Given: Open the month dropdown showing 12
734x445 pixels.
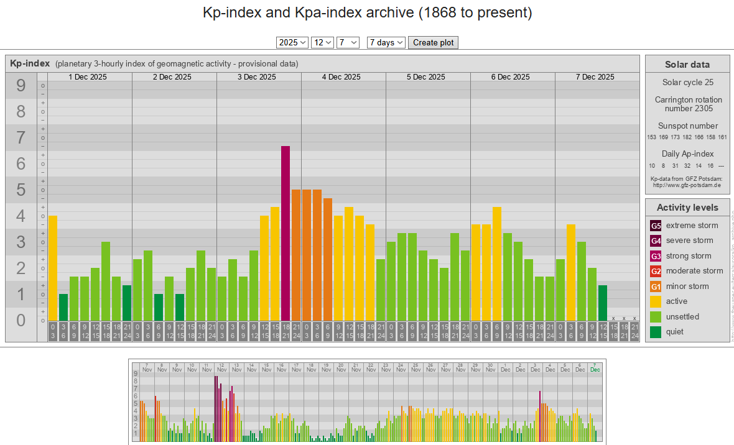Looking at the screenshot, I should 323,42.
